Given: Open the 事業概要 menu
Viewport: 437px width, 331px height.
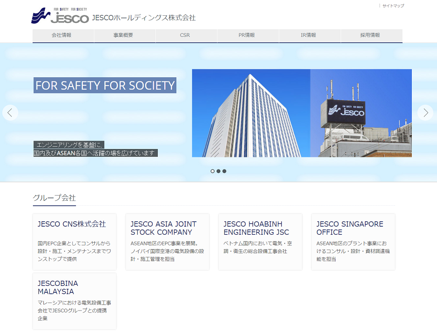Looking at the screenshot, I should (x=125, y=36).
